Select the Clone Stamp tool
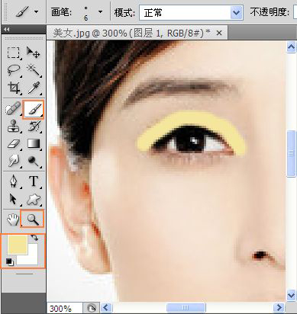The image size is (297, 314). pos(13,127)
